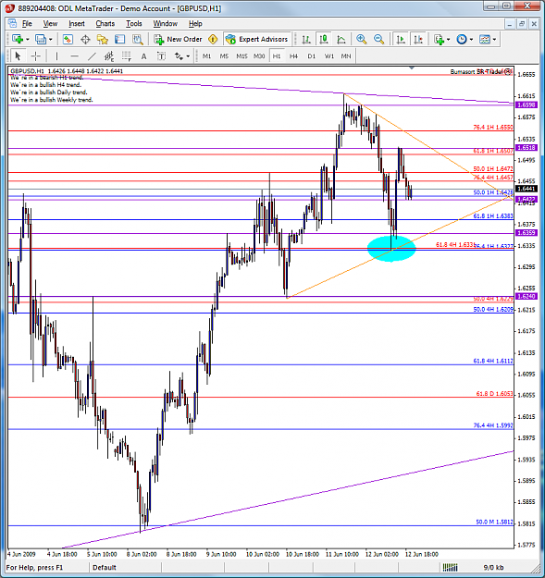The width and height of the screenshot is (545, 578).
Task: Open the Navigator favorites icon
Action: coord(103,39)
